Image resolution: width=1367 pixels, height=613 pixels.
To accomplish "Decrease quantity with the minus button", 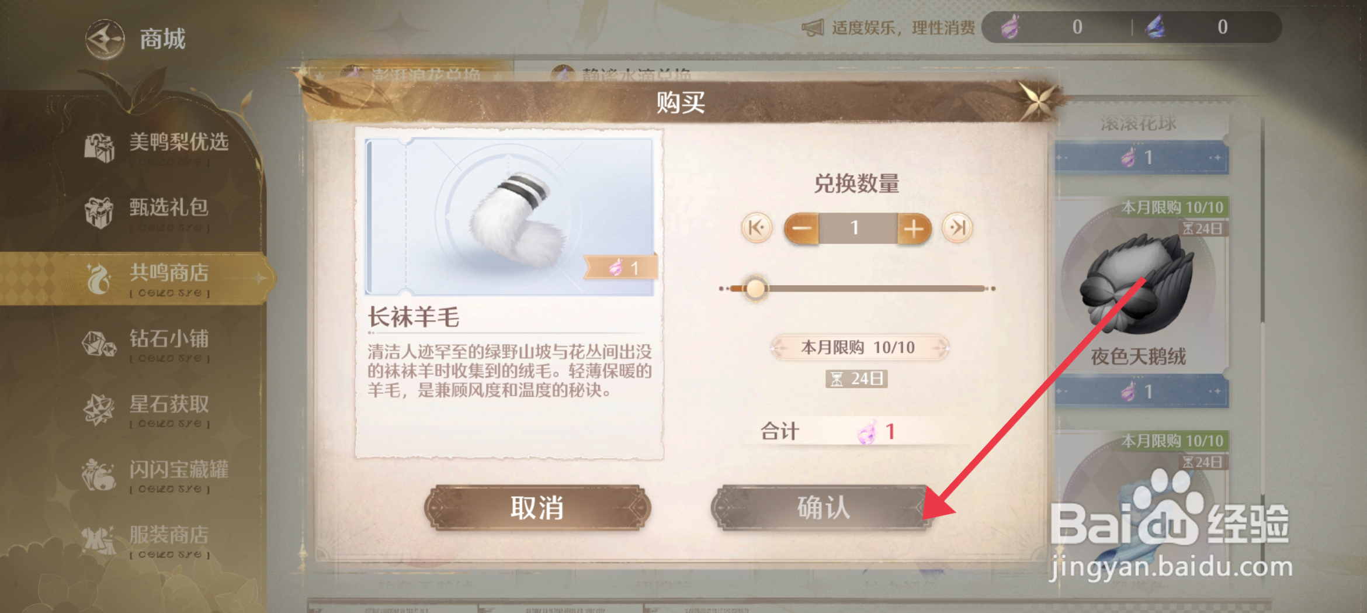I will (802, 228).
